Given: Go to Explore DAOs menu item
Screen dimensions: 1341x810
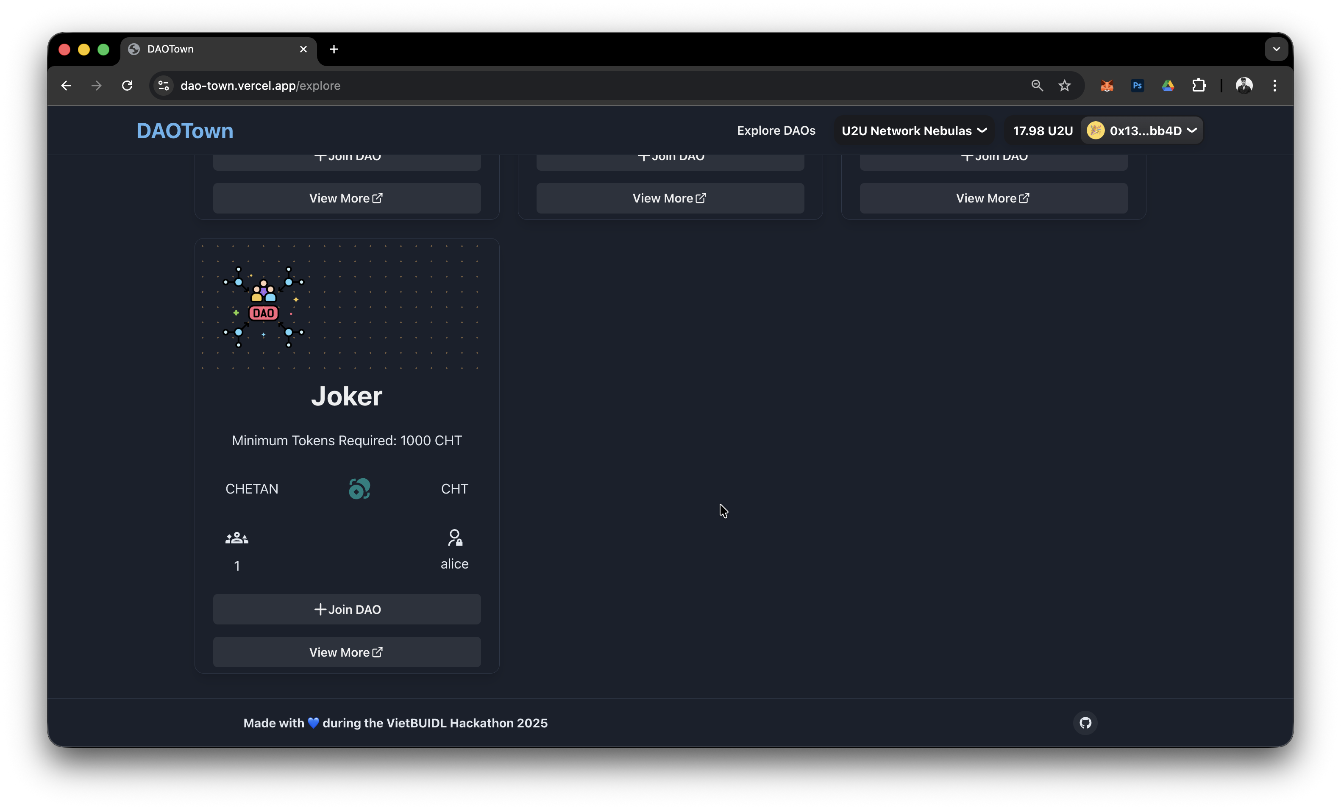Looking at the screenshot, I should pos(776,130).
